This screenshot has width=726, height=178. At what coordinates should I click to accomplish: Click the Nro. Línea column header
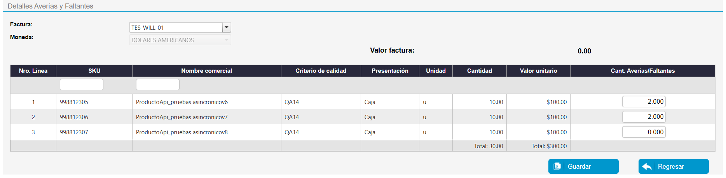(x=33, y=71)
